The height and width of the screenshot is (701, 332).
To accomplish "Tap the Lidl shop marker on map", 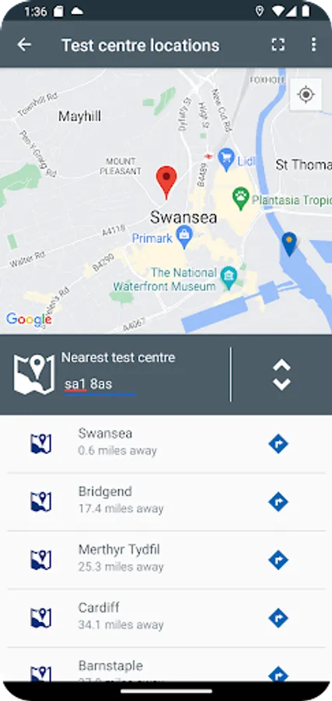I will point(228,160).
